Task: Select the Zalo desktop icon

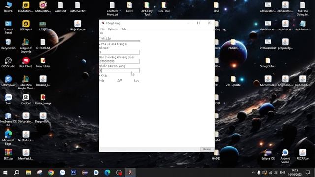Action: pos(8,99)
